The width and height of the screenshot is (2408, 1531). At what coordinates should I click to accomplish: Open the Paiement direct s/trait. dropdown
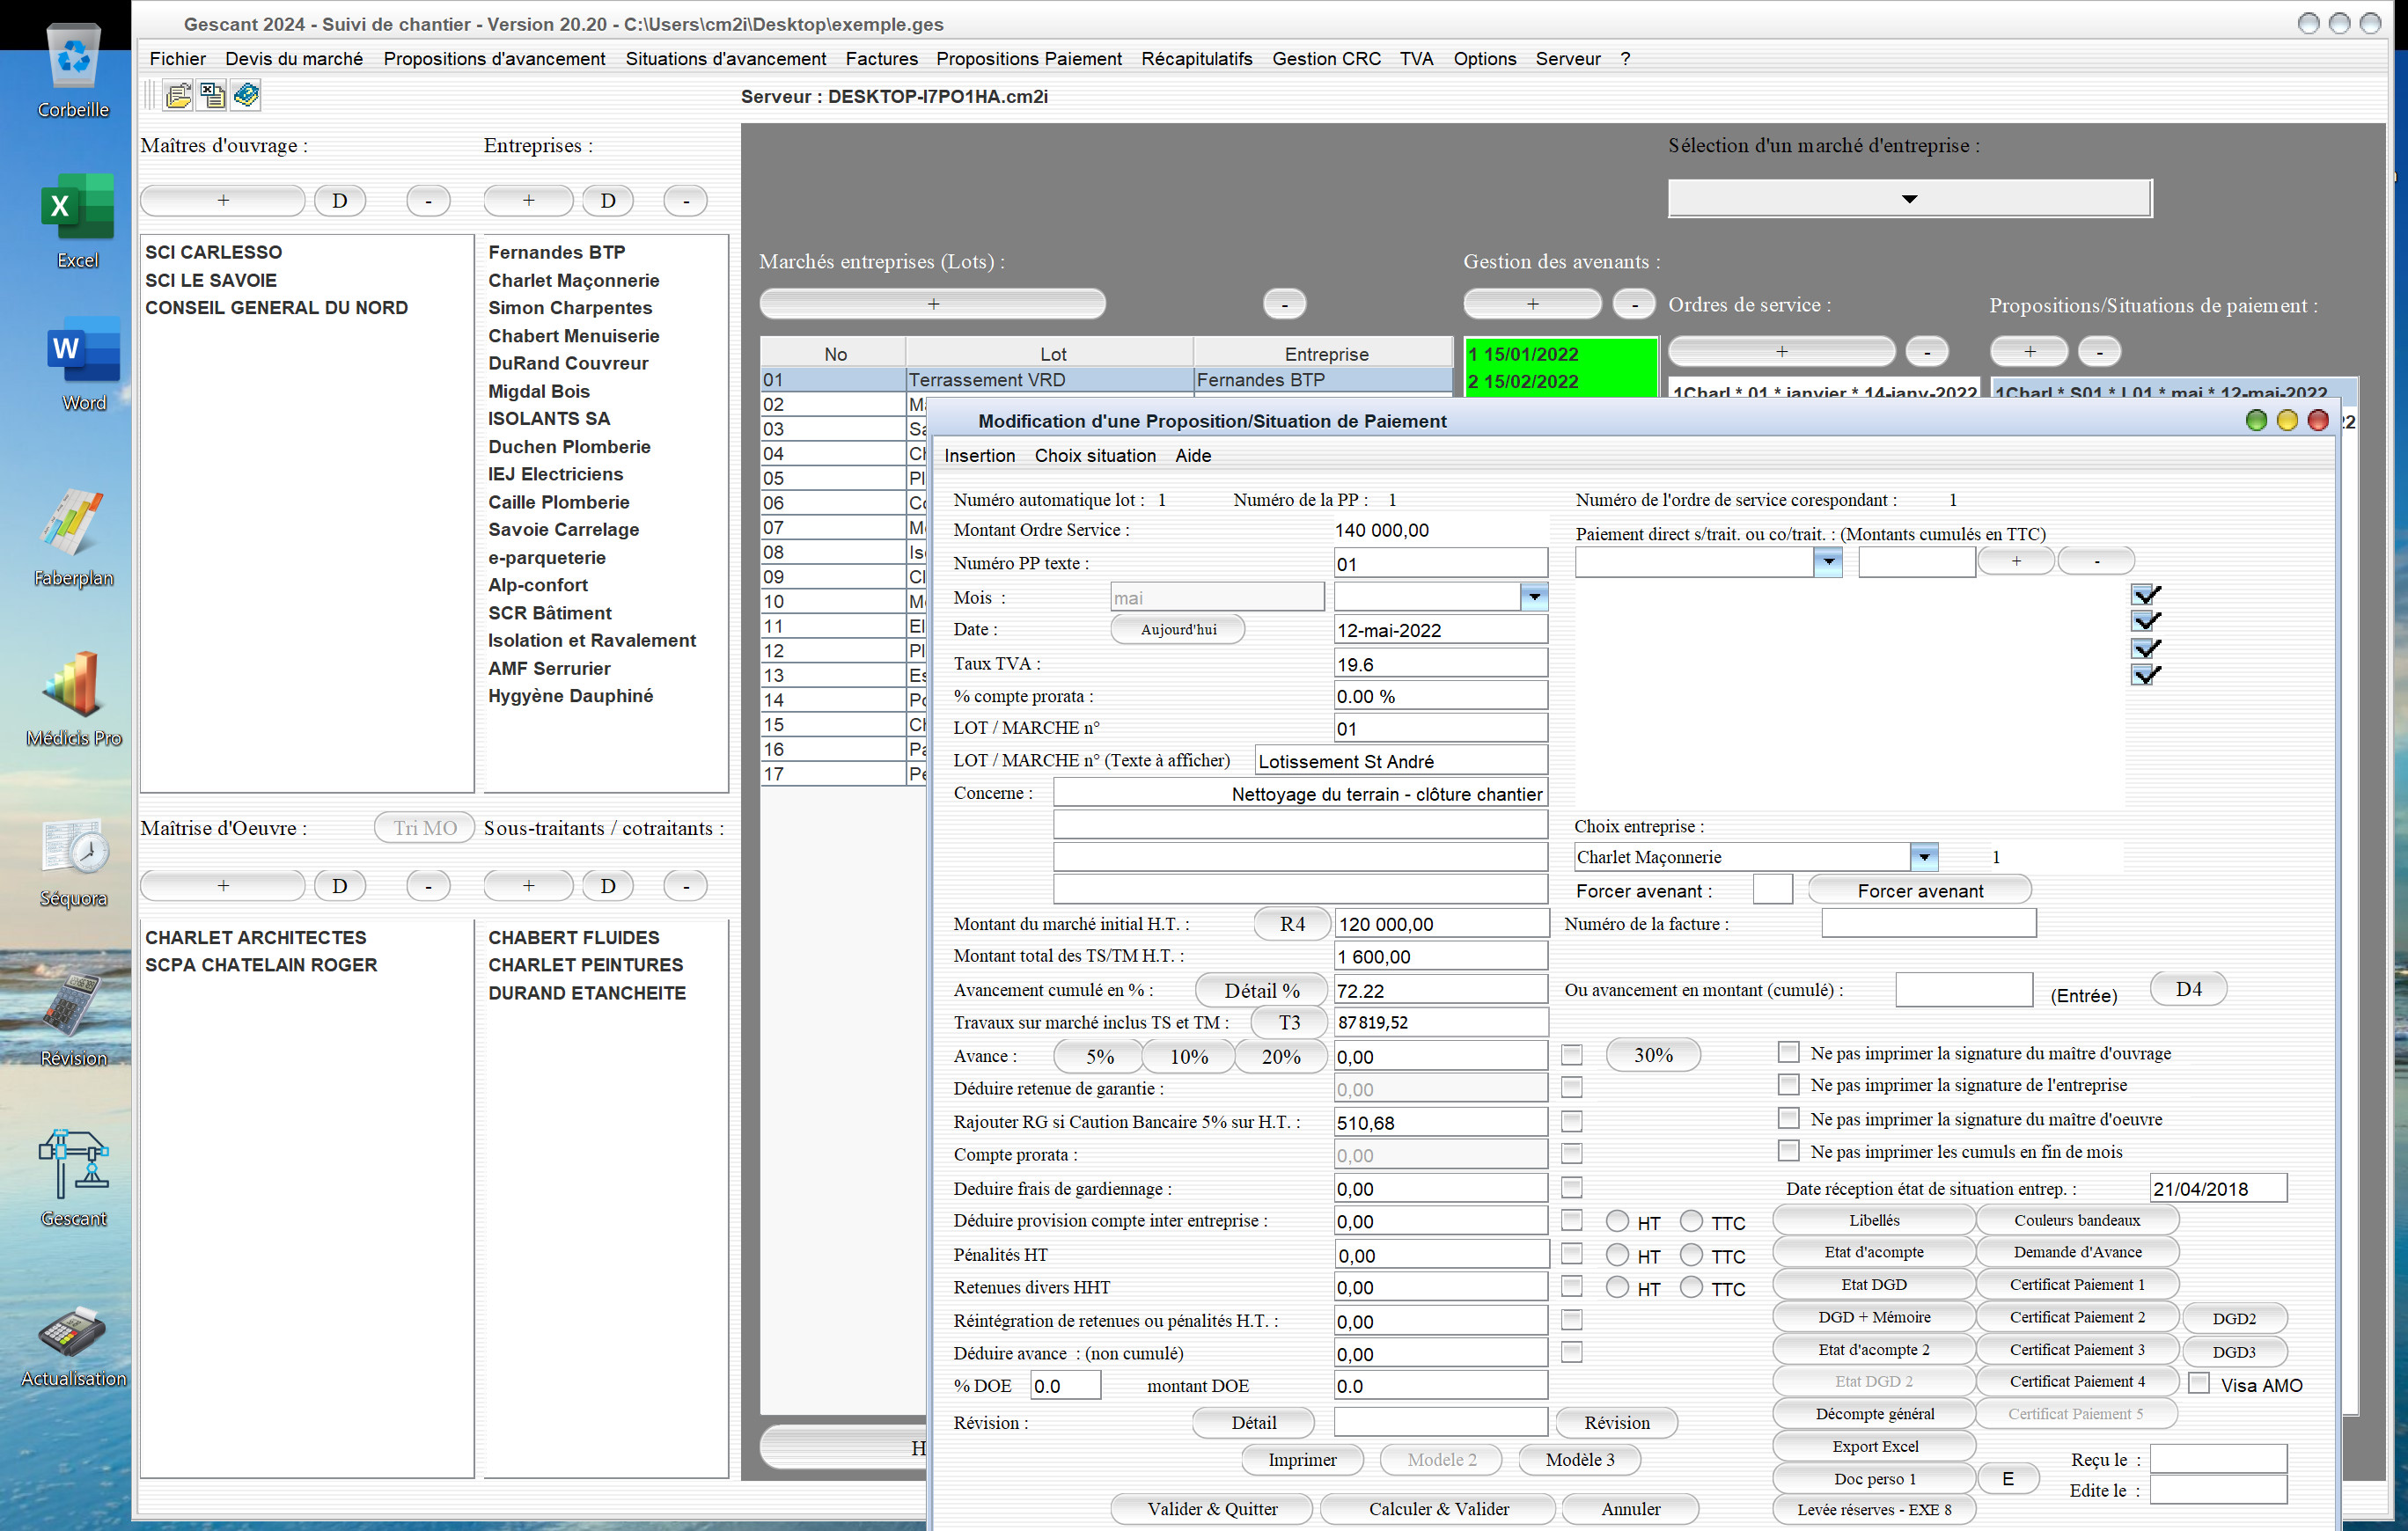pos(1827,562)
